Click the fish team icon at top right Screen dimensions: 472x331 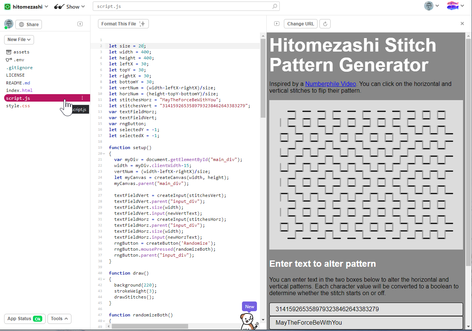click(453, 6)
